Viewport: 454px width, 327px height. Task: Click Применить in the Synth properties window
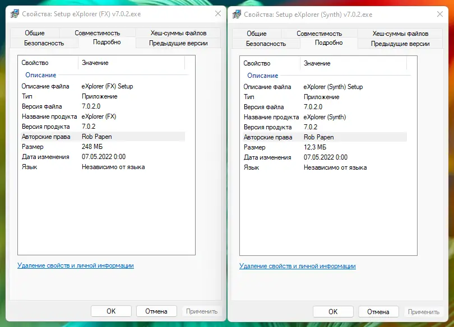click(x=423, y=312)
